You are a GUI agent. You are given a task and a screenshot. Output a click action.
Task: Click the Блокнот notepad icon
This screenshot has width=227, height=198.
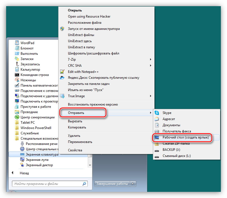(17, 48)
